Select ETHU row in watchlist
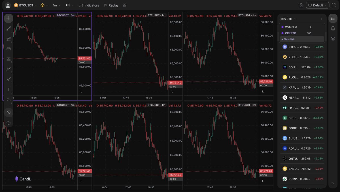This screenshot has width=340, height=192. point(302,47)
